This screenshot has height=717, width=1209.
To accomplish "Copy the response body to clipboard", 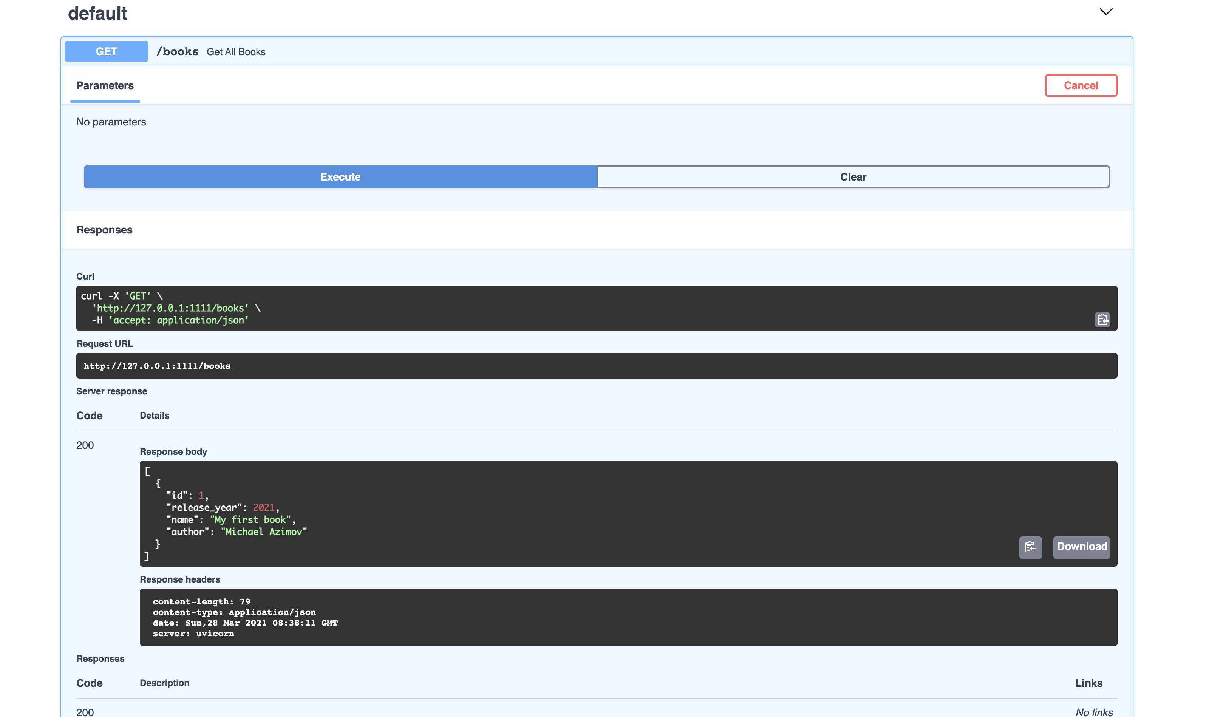I will pyautogui.click(x=1030, y=547).
